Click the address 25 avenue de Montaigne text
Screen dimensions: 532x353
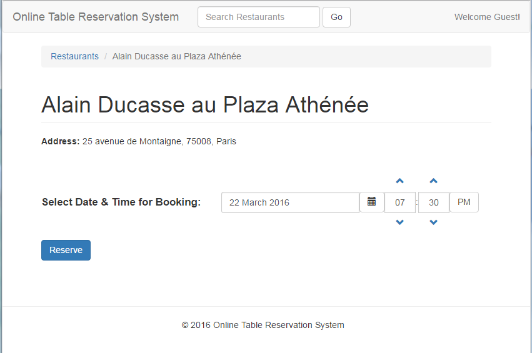tap(159, 141)
